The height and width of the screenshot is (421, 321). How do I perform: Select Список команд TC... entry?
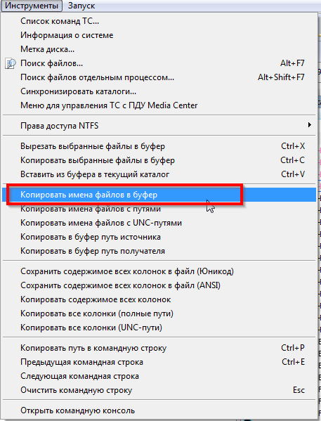[159, 21]
